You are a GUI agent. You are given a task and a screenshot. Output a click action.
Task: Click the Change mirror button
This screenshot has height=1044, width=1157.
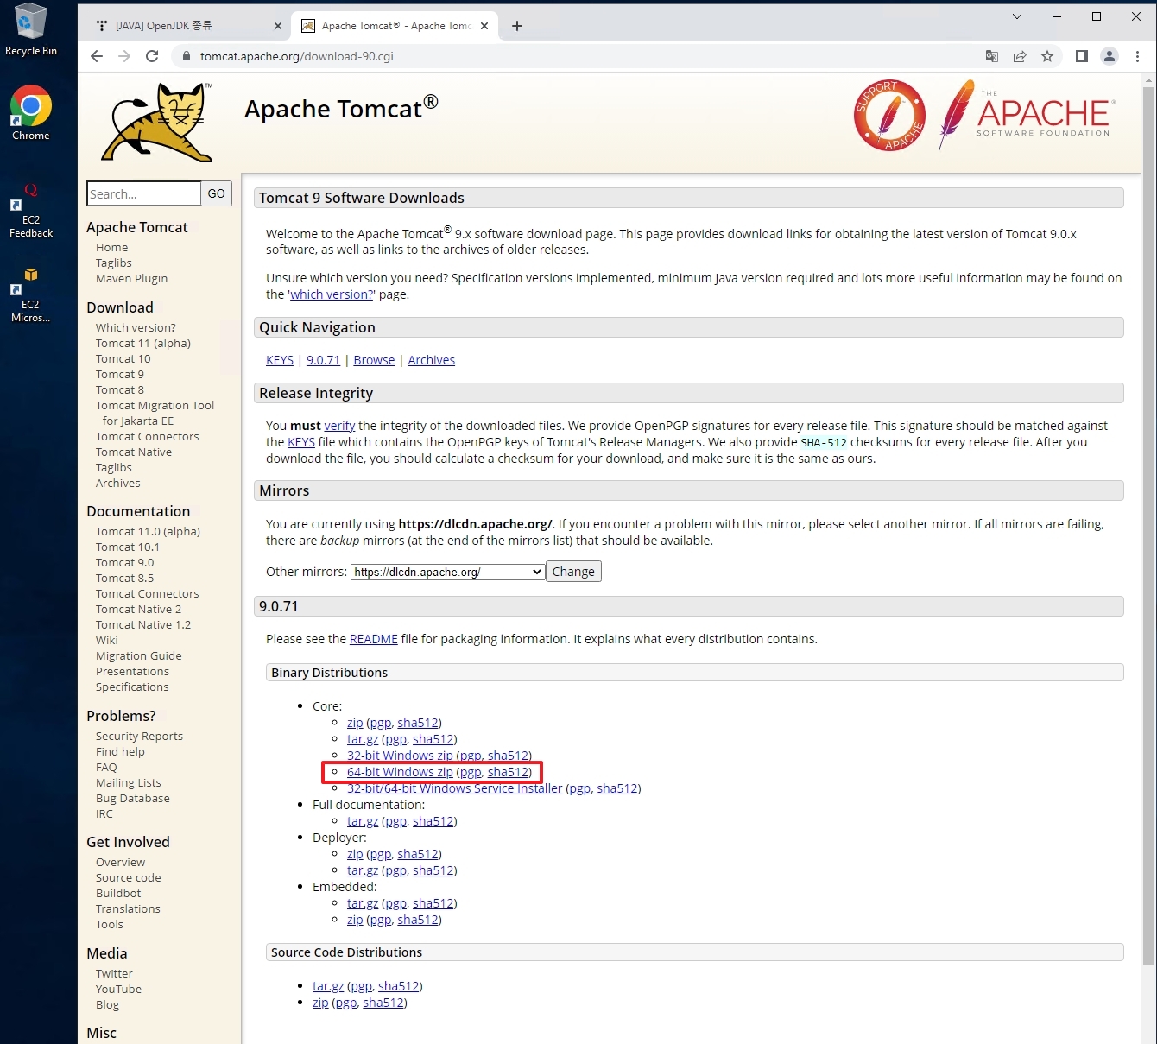coord(573,572)
